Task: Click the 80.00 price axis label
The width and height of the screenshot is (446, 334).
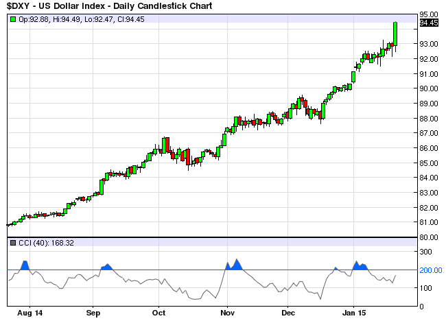Action: click(x=429, y=237)
